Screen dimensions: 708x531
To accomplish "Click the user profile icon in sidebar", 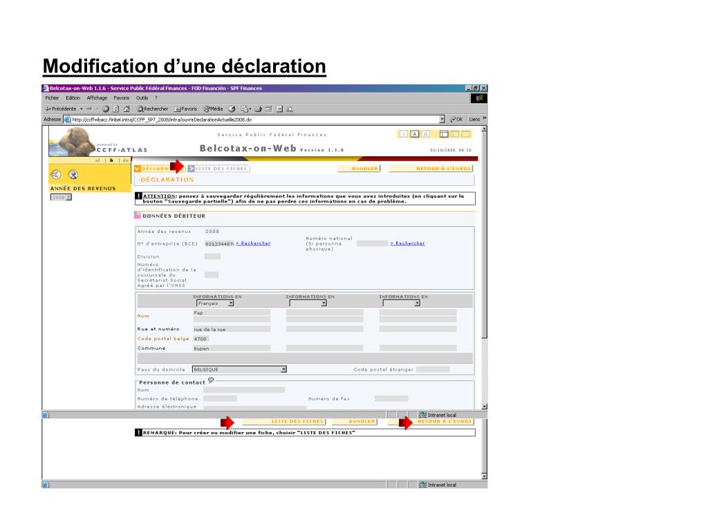I will click(x=73, y=174).
